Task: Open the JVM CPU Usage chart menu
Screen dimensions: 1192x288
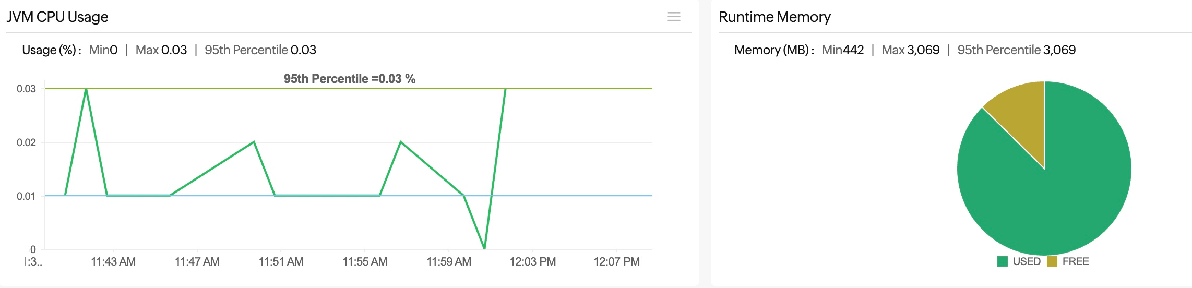Action: [674, 17]
